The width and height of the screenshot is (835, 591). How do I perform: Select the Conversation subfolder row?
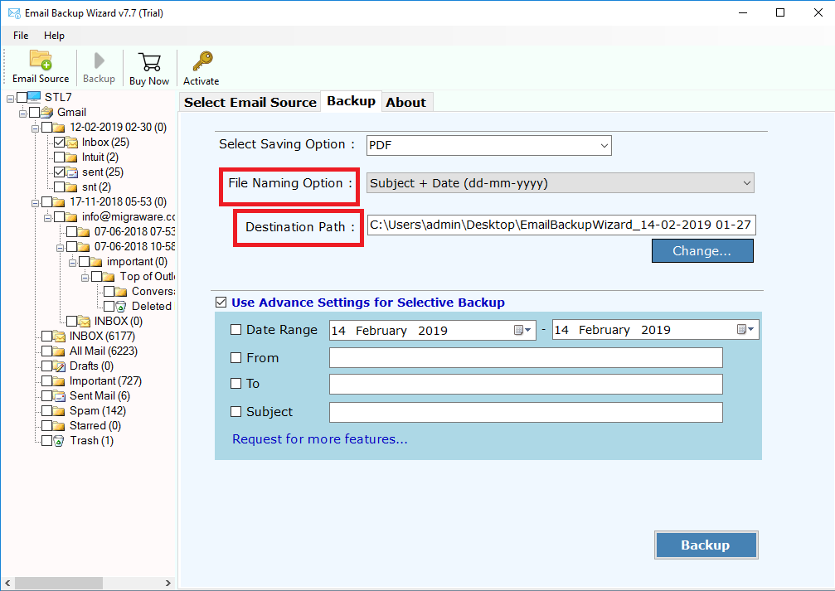point(153,291)
